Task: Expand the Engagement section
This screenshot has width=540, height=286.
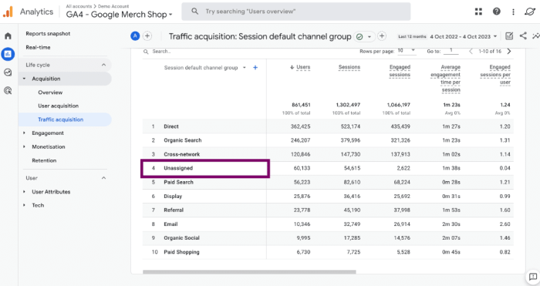Action: (x=48, y=133)
